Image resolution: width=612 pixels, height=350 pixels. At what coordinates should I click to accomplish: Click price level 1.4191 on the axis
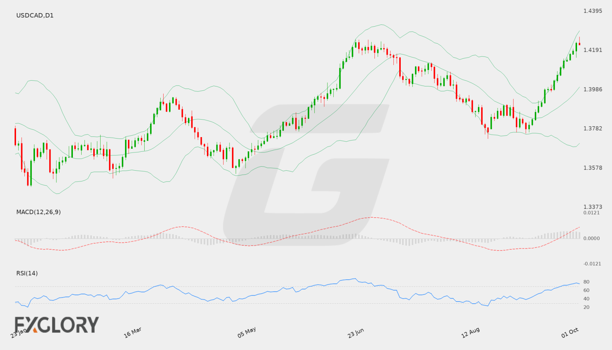[593, 50]
